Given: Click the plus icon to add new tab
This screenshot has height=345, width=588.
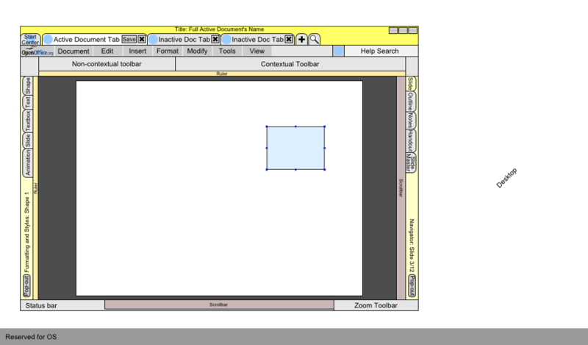Looking at the screenshot, I should point(302,40).
